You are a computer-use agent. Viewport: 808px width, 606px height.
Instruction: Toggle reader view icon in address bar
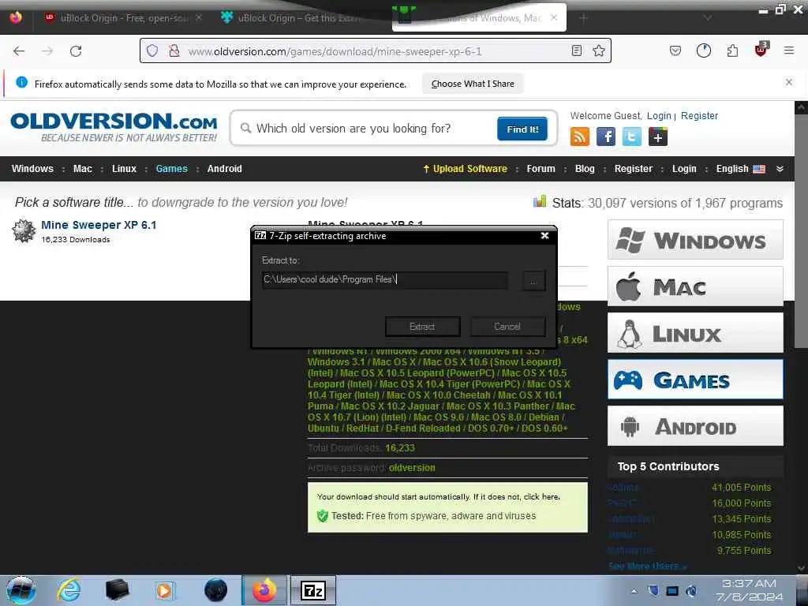pos(577,50)
